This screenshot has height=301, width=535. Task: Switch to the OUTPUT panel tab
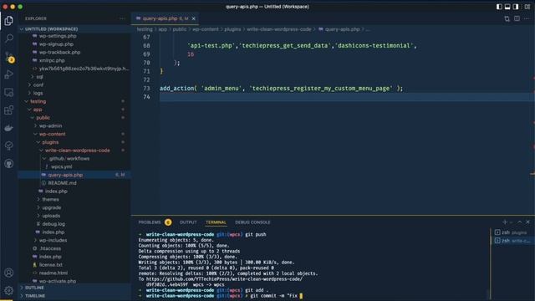tap(188, 222)
